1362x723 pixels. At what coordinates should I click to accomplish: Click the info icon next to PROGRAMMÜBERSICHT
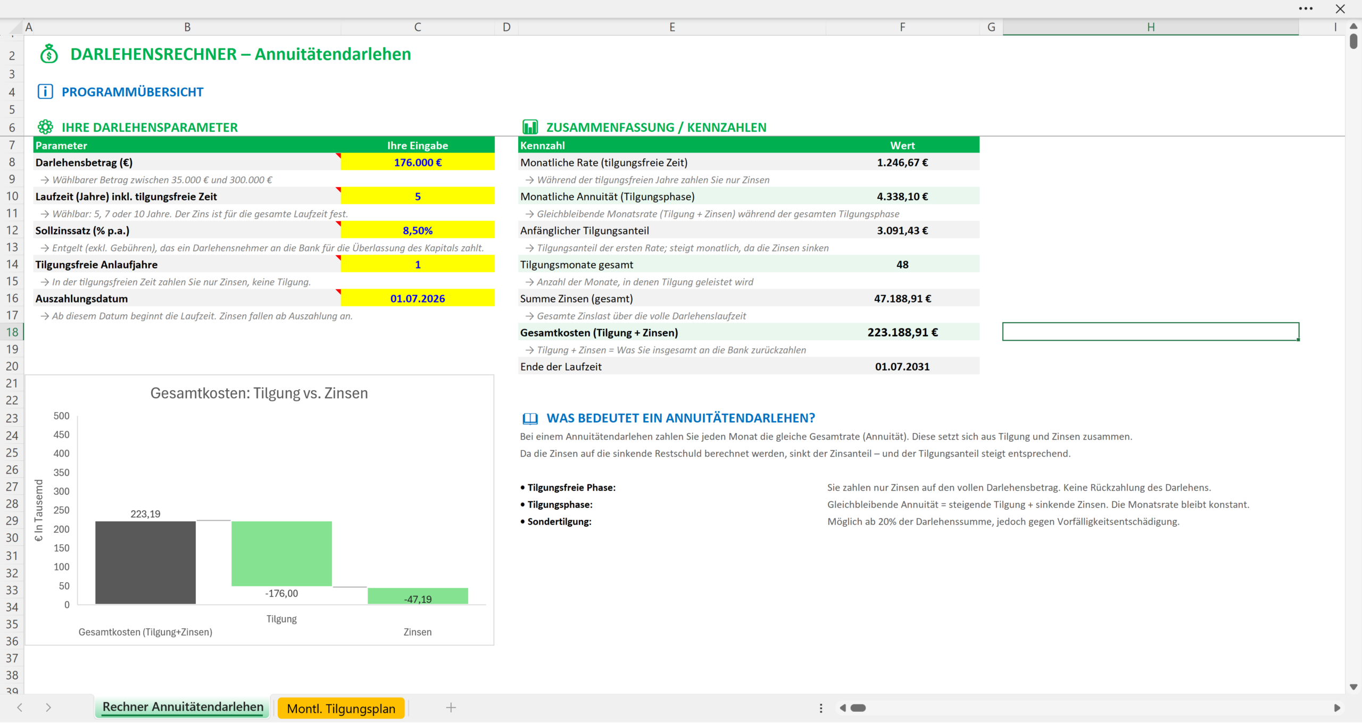45,91
